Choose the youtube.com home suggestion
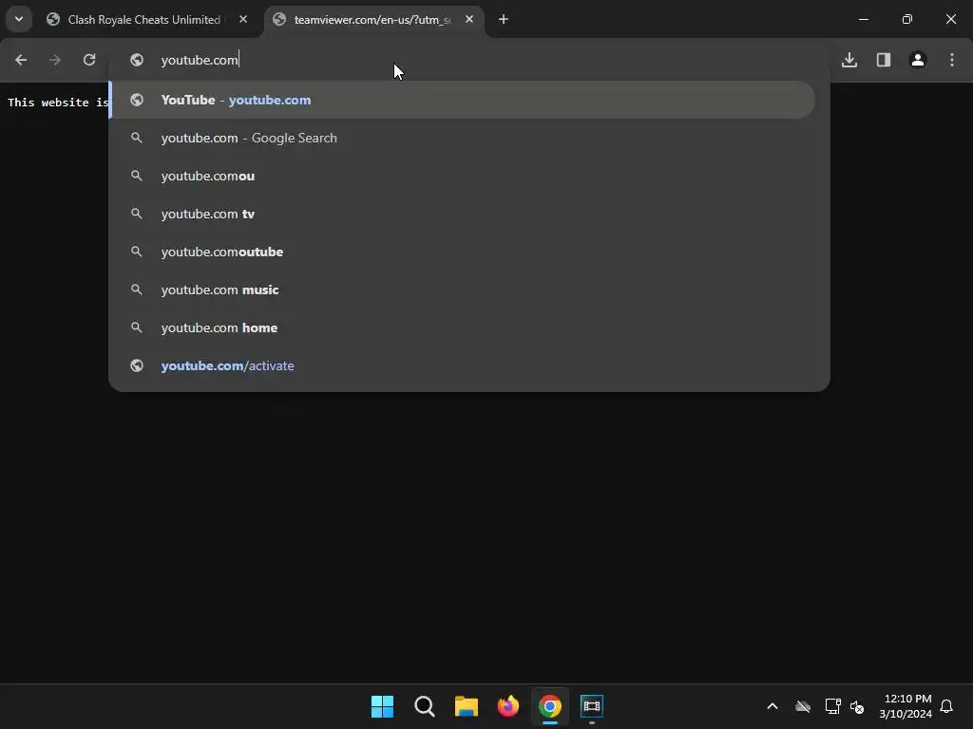The image size is (973, 729). (x=463, y=327)
